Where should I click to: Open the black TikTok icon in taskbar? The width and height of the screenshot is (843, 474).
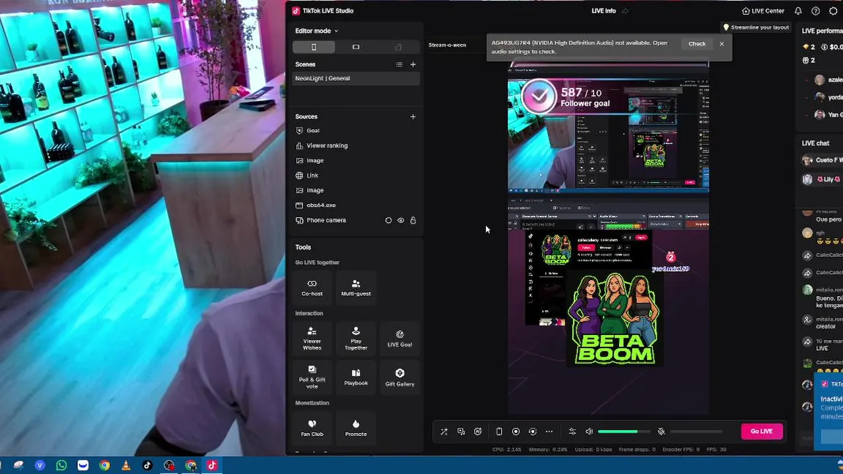(x=147, y=465)
